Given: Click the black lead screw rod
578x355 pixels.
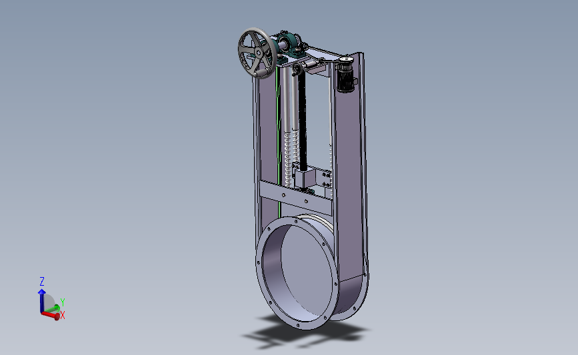Looking at the screenshot, I should click(302, 121).
